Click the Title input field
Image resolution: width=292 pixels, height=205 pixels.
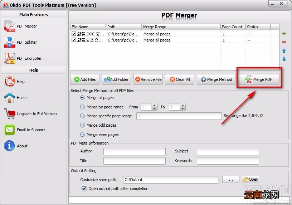tap(135, 161)
